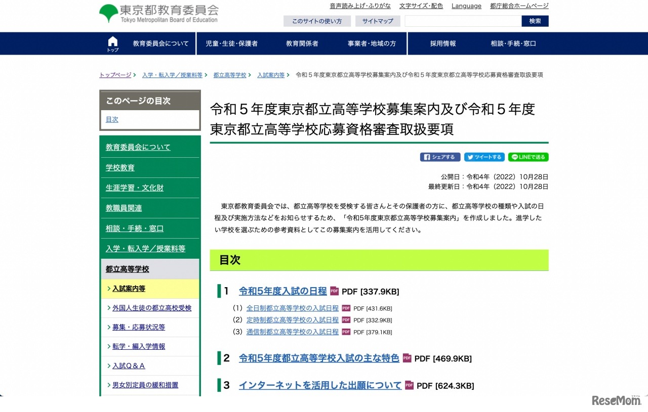The image size is (648, 412).
Task: Click PDF icon beside インターネットを活用した出願について
Action: (x=409, y=385)
